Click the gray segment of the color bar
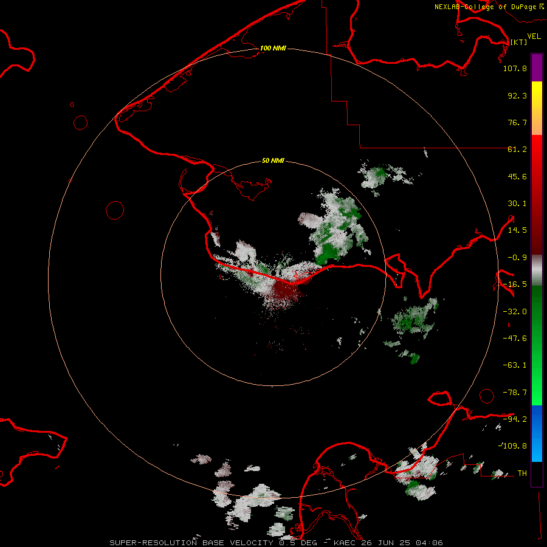547x547 pixels. (x=537, y=270)
